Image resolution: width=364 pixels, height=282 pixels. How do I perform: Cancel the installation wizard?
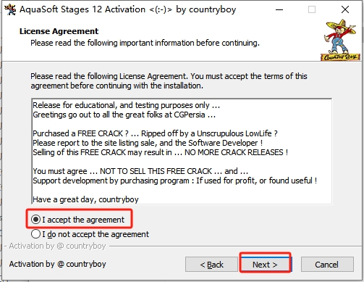pyautogui.click(x=327, y=265)
